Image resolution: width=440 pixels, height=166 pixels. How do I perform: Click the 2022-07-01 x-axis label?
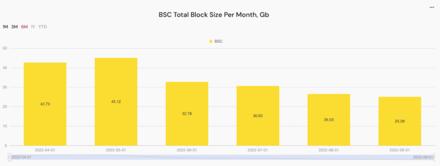click(x=258, y=150)
